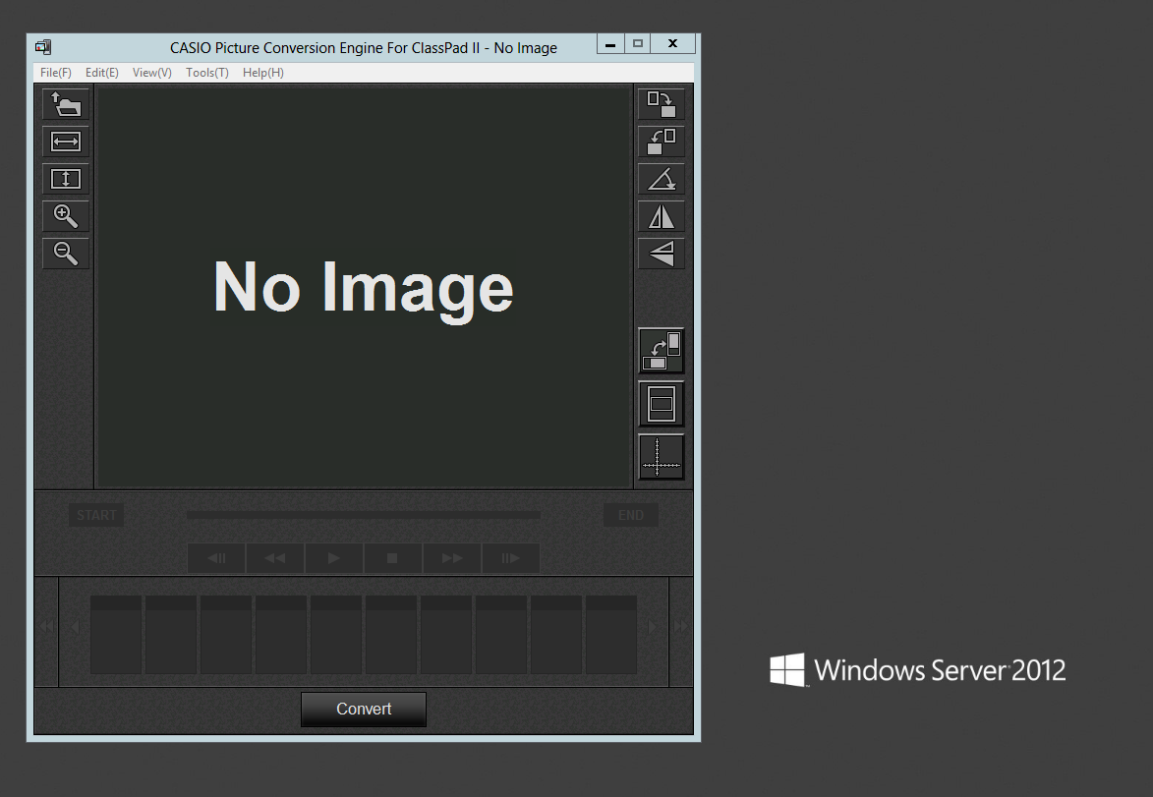The height and width of the screenshot is (797, 1153).
Task: Open the Tools(T) menu
Action: (x=206, y=72)
